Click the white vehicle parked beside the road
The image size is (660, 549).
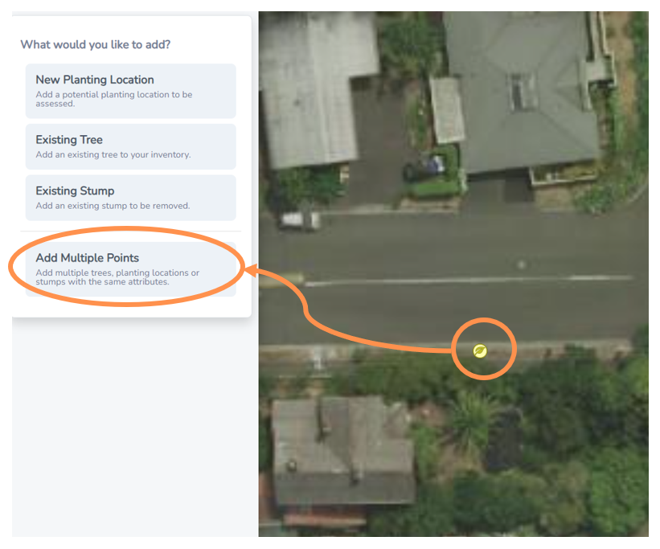pos(298,219)
